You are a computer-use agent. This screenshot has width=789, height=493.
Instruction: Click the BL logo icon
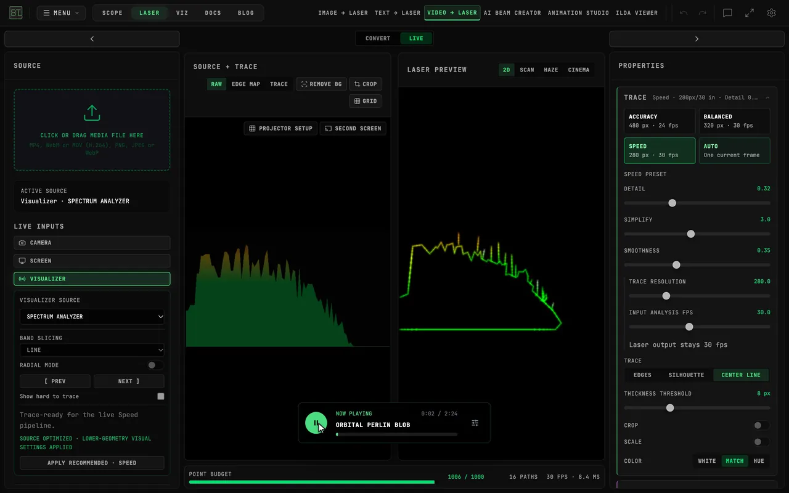click(16, 13)
